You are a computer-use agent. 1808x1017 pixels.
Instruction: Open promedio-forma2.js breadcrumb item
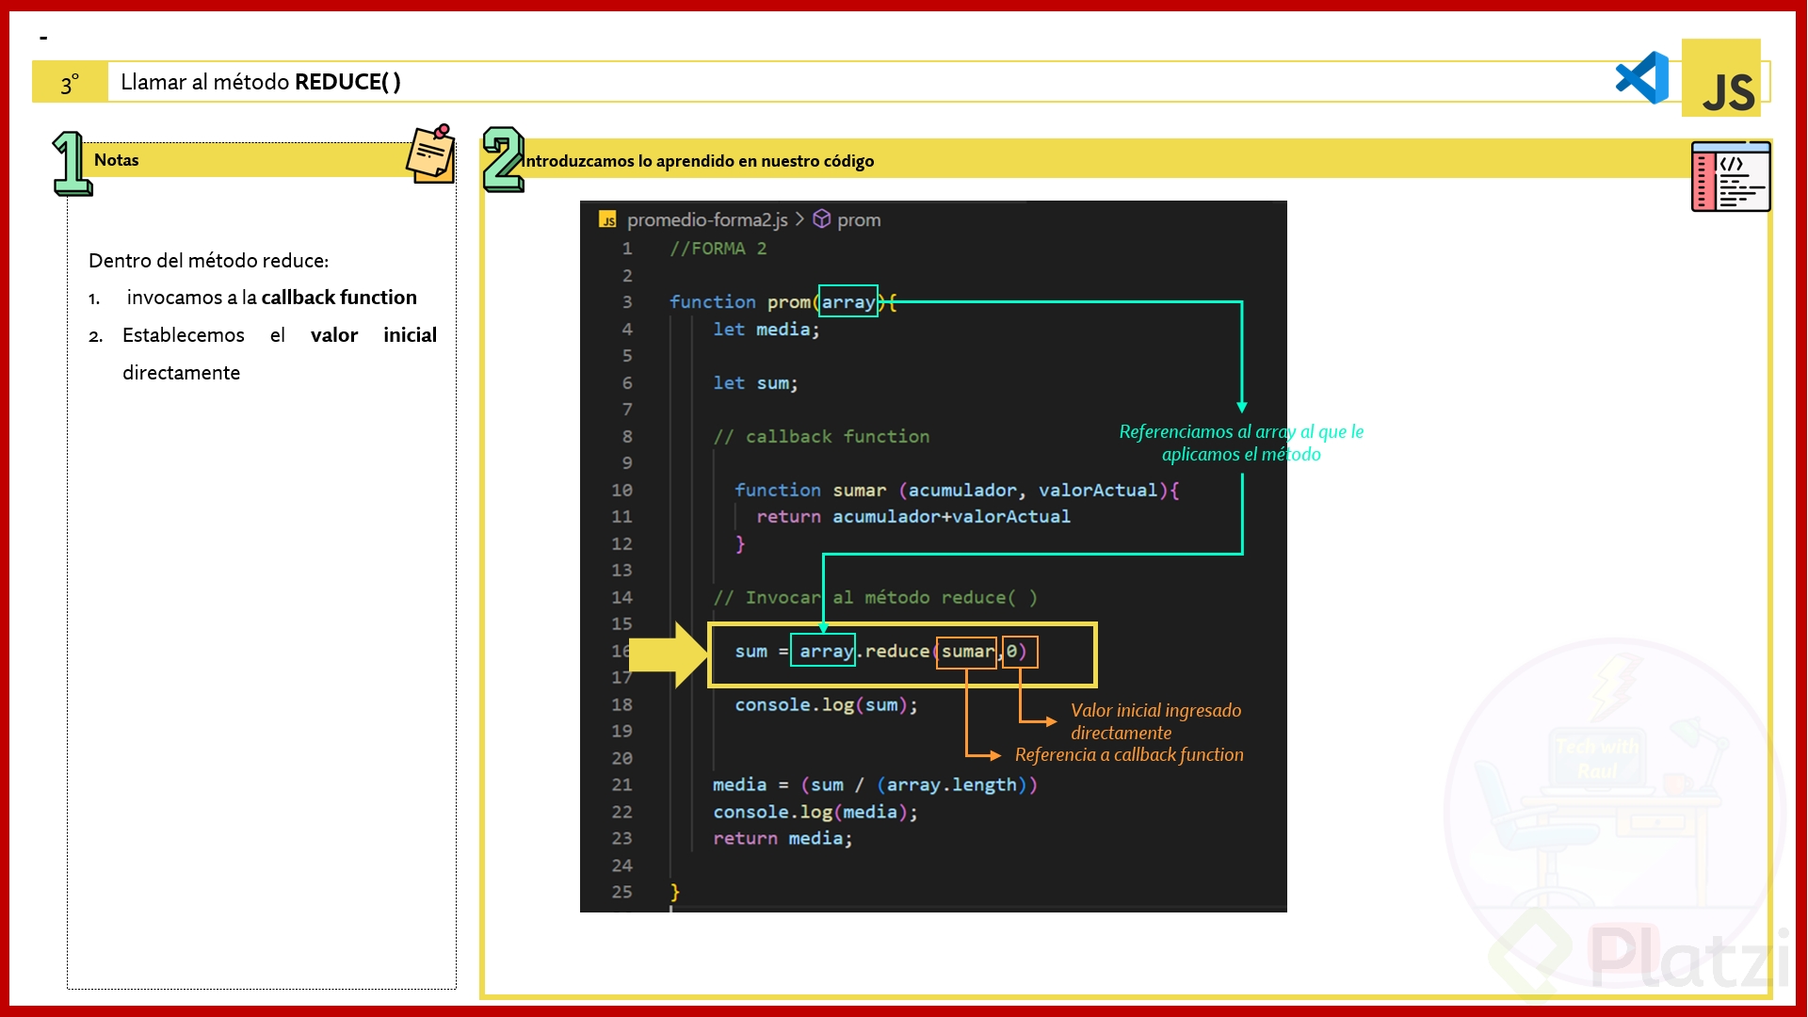(x=707, y=220)
